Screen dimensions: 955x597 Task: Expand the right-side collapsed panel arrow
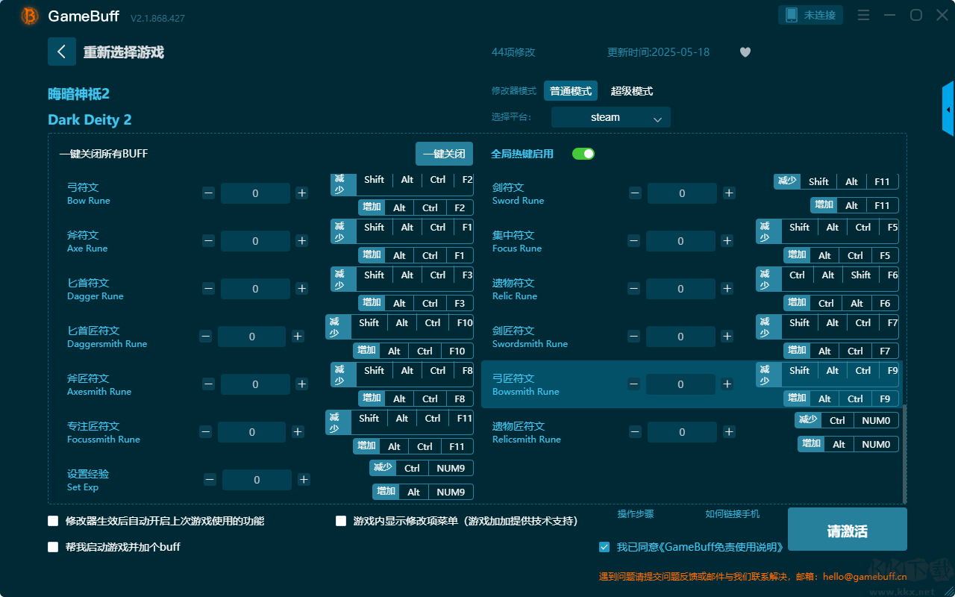coord(948,110)
